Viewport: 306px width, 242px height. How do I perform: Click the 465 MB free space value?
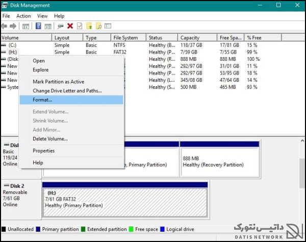(x=228, y=87)
